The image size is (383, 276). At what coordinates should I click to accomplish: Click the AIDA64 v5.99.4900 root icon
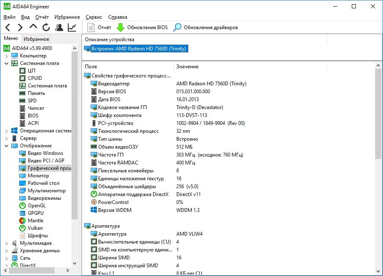(x=7, y=48)
